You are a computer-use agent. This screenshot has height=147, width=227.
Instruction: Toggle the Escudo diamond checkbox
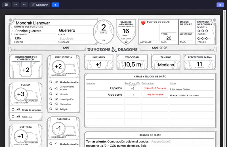click(126, 42)
